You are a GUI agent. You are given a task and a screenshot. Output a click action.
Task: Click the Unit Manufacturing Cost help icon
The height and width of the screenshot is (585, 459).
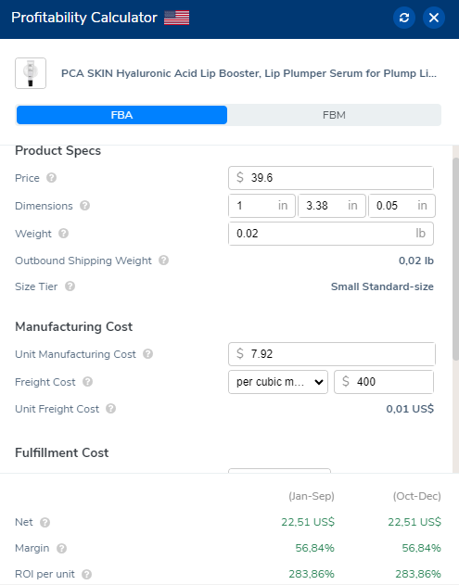click(147, 354)
